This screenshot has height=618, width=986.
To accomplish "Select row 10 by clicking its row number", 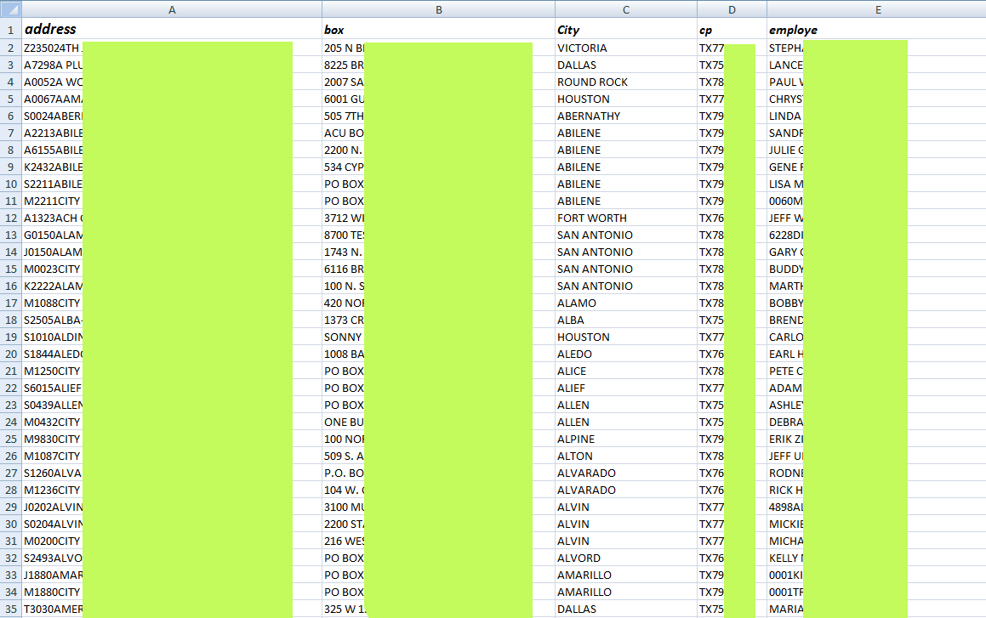I will (x=12, y=184).
